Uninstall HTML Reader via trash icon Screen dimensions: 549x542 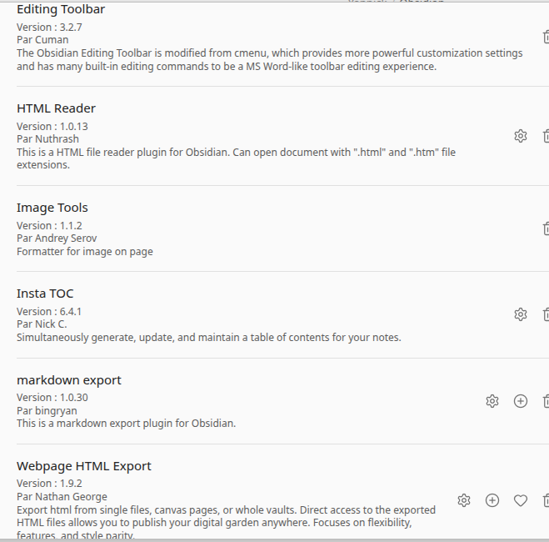(545, 136)
